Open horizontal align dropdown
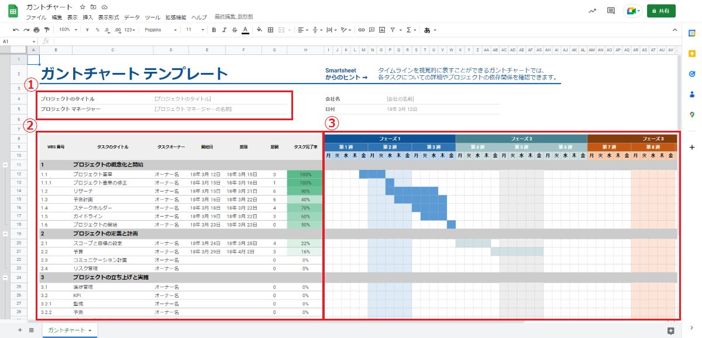 tap(302, 29)
